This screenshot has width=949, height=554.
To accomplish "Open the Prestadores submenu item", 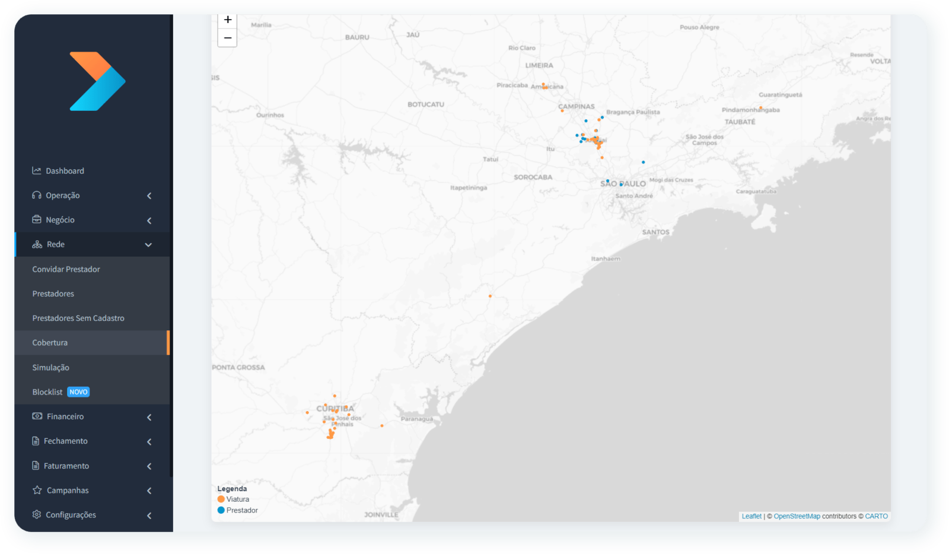I will (92, 294).
